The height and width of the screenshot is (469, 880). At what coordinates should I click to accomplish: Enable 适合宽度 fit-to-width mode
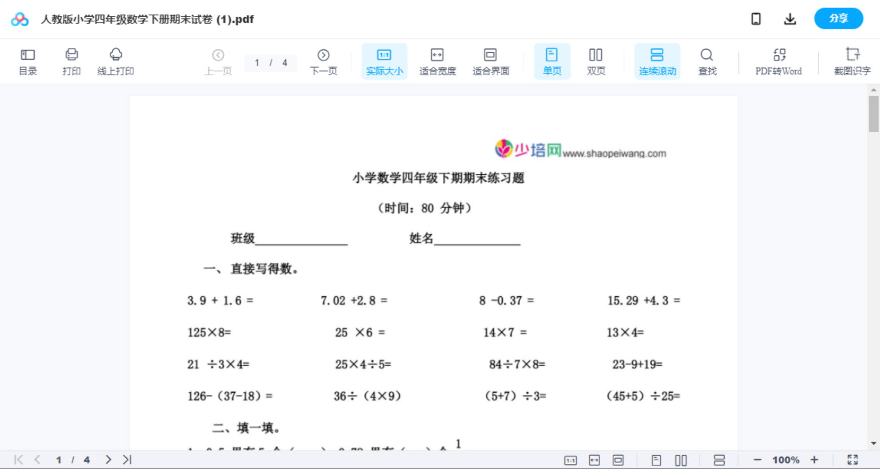[437, 61]
